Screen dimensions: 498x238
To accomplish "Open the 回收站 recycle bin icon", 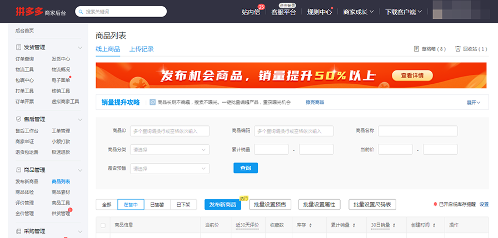I will pyautogui.click(x=457, y=49).
